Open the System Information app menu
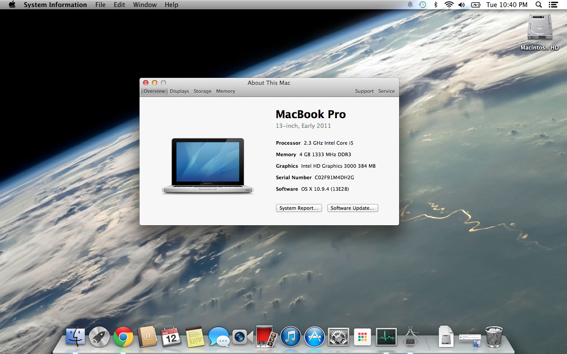Viewport: 567px width, 354px height. [x=55, y=5]
